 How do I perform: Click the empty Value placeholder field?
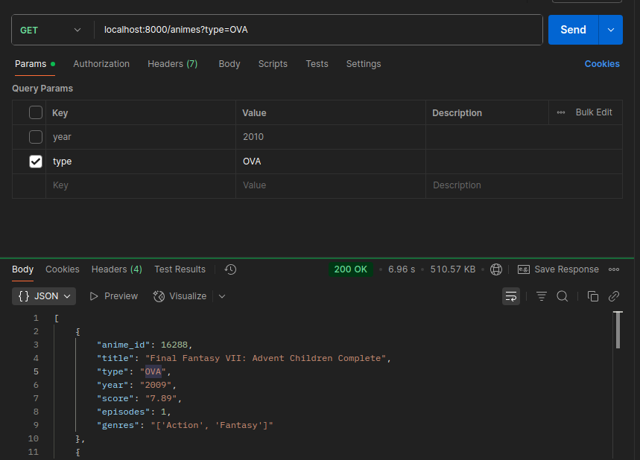click(x=331, y=185)
